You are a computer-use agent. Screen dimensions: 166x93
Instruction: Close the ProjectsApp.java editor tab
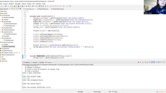tap(36, 9)
